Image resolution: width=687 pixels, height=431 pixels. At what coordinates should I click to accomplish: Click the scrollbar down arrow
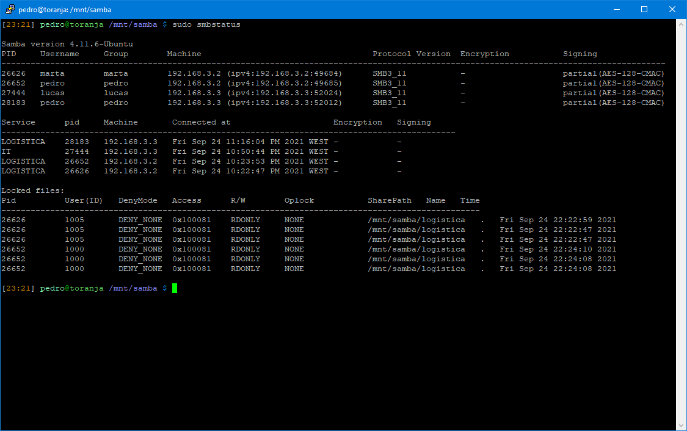click(680, 425)
